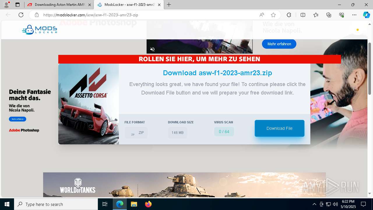Add page to favorites star icon
The height and width of the screenshot is (210, 373).
pos(273,15)
